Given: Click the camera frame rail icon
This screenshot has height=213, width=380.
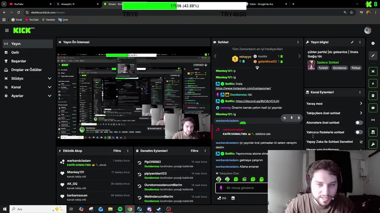Looking at the screenshot, I should click(x=373, y=71).
